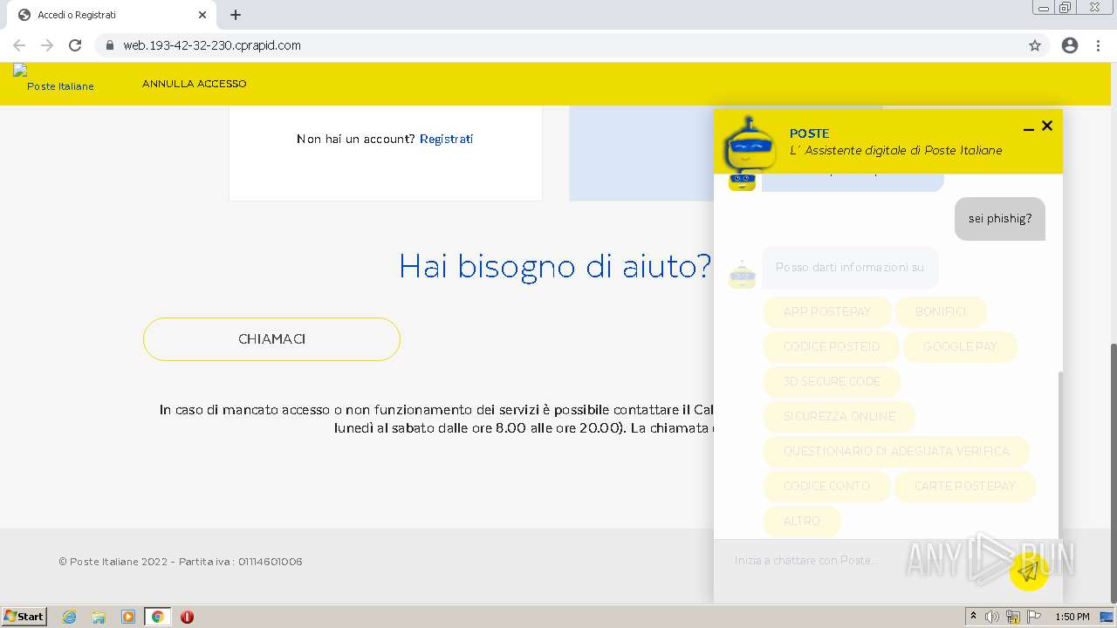Viewport: 1117px width, 628px height.
Task: Click the Poste Italiane 2022 copyright text
Action: pos(181,562)
